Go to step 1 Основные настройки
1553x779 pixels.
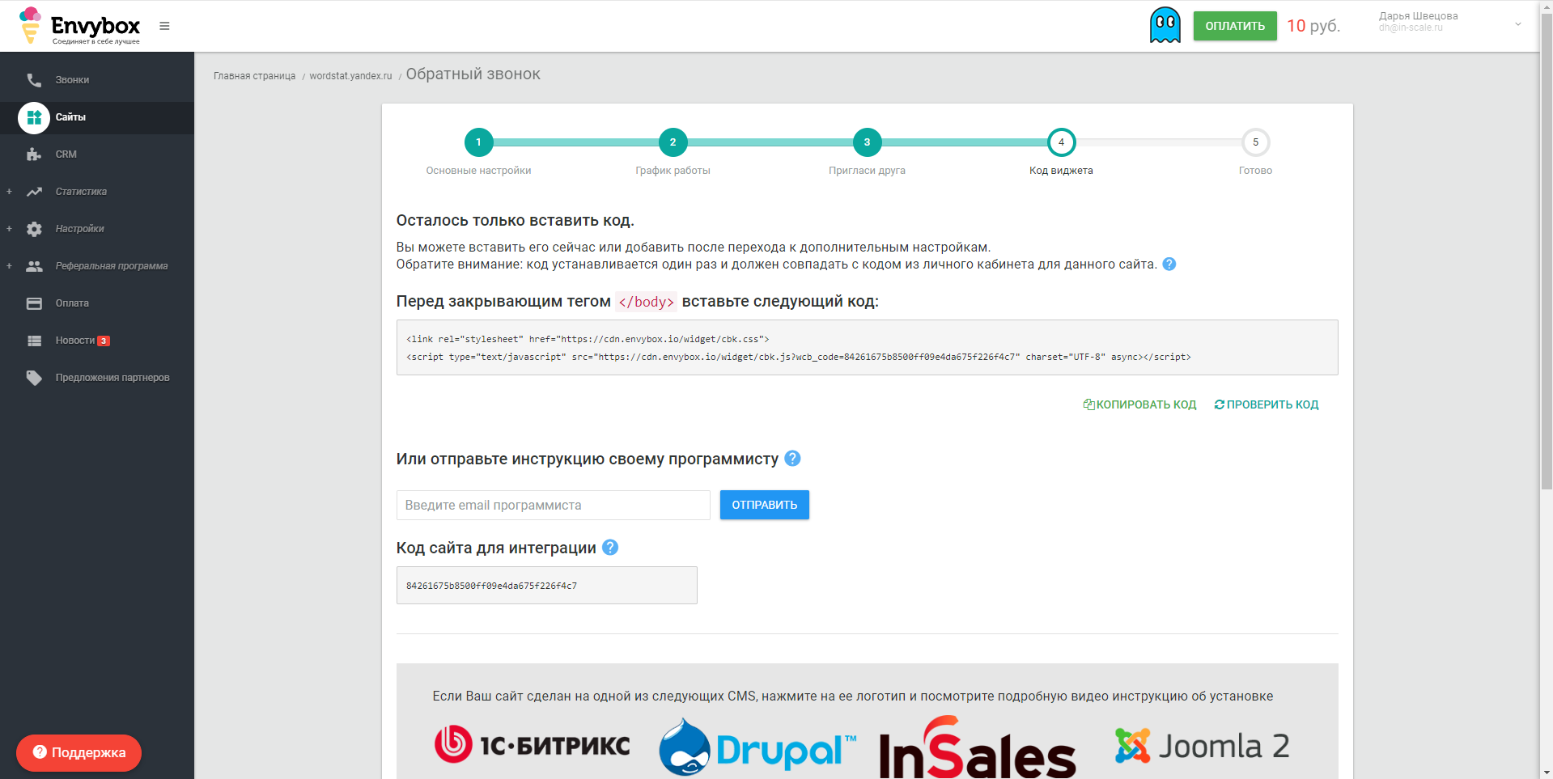tap(478, 142)
